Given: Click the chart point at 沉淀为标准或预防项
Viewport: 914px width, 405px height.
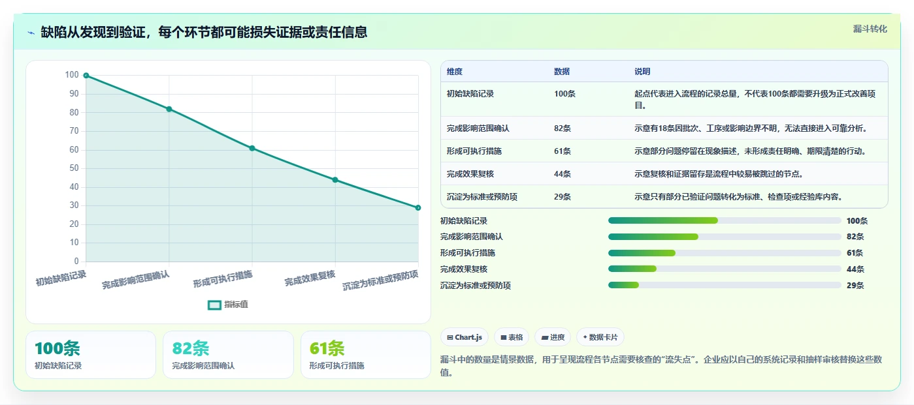Looking at the screenshot, I should click(418, 207).
